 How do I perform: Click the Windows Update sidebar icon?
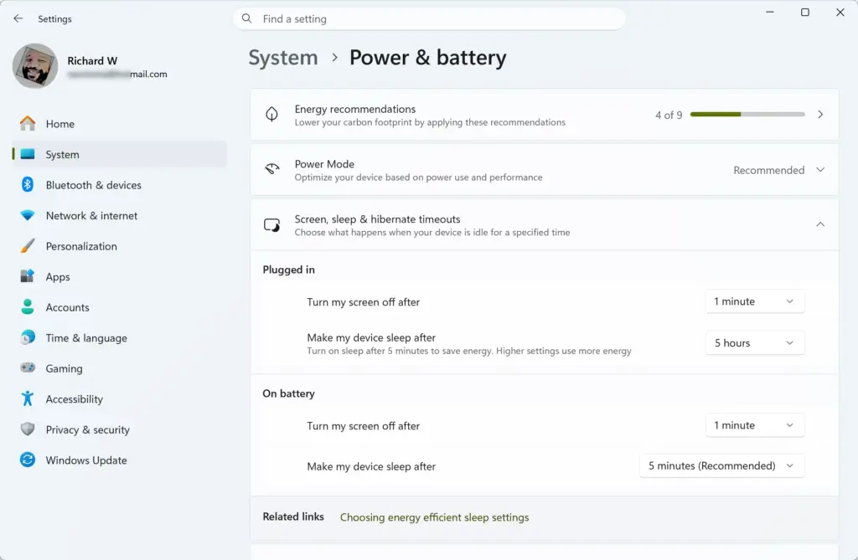coord(28,460)
